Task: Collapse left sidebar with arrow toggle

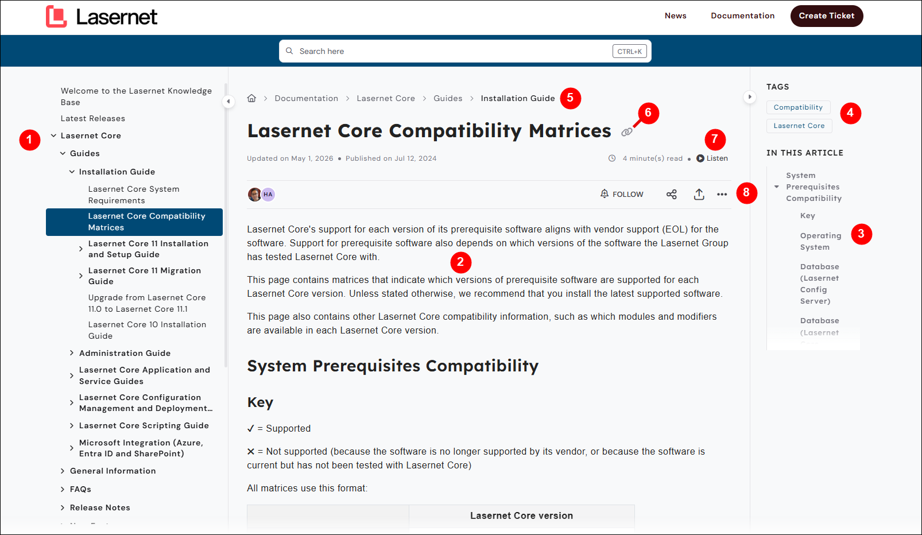Action: point(228,102)
